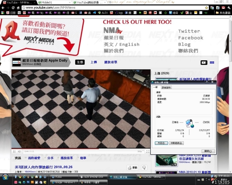The height and width of the screenshot is (185, 232).
Task: Go to the browser home page icon
Action: click(x=18, y=8)
